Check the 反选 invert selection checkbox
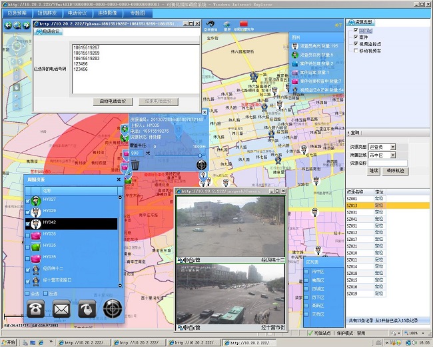Image resolution: width=433 pixels, height=347 pixels. 45,294
